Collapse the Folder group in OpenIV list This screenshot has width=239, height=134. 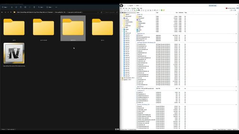(236, 15)
